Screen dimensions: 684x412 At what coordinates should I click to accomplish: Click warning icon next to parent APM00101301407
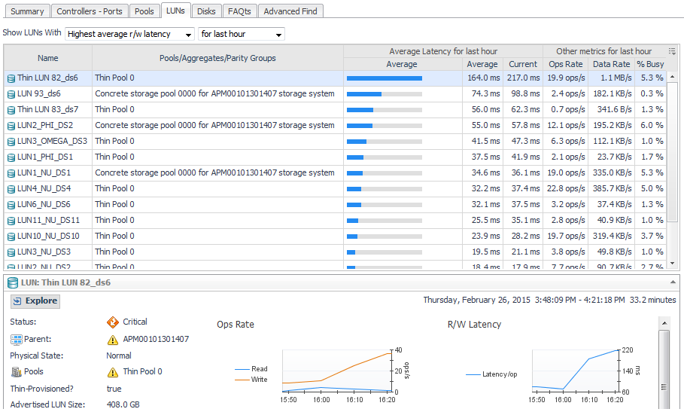(x=113, y=340)
